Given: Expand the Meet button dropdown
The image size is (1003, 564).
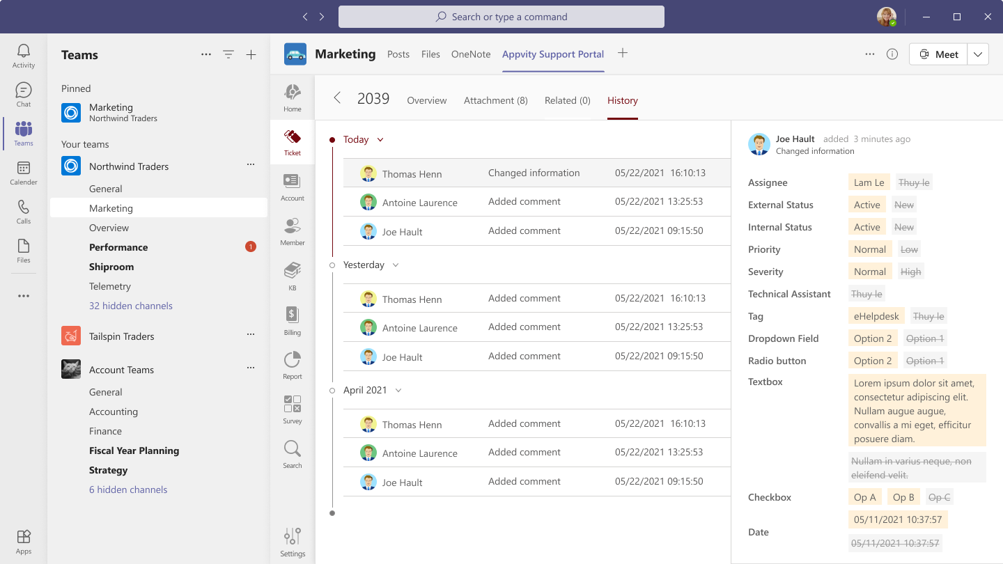Looking at the screenshot, I should 978,54.
